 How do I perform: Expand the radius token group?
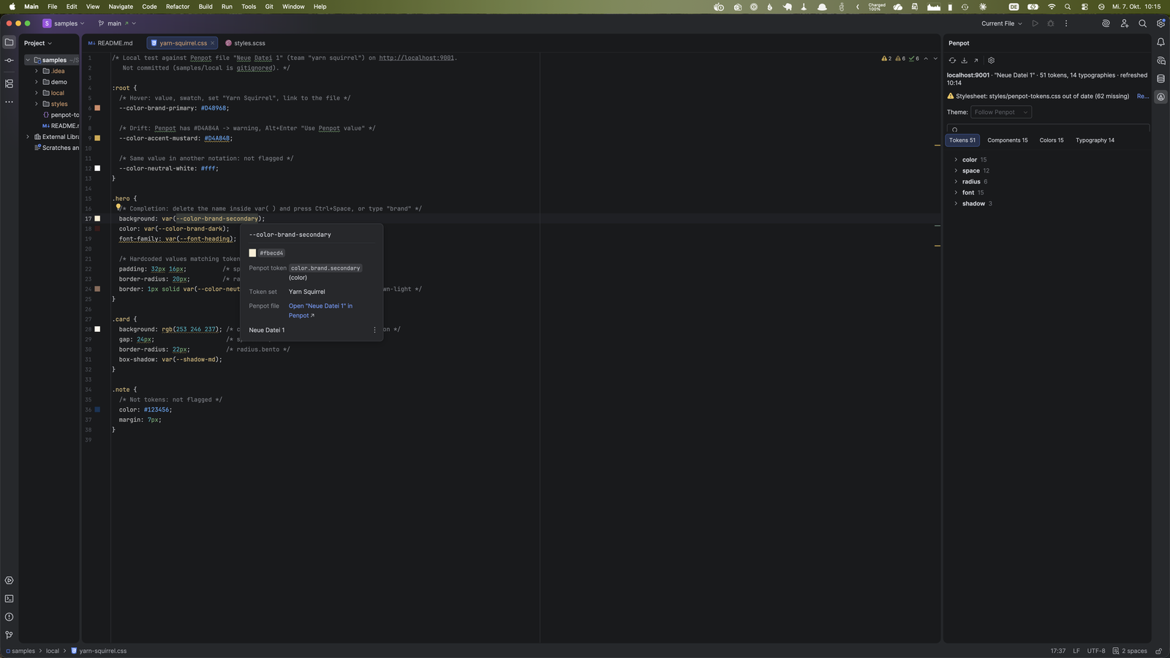click(956, 181)
